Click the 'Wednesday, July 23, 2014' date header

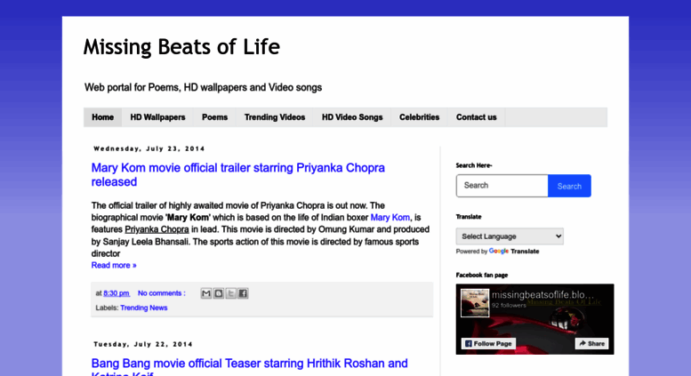(149, 148)
